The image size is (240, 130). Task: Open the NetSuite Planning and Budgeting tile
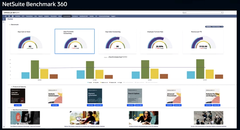point(212,96)
